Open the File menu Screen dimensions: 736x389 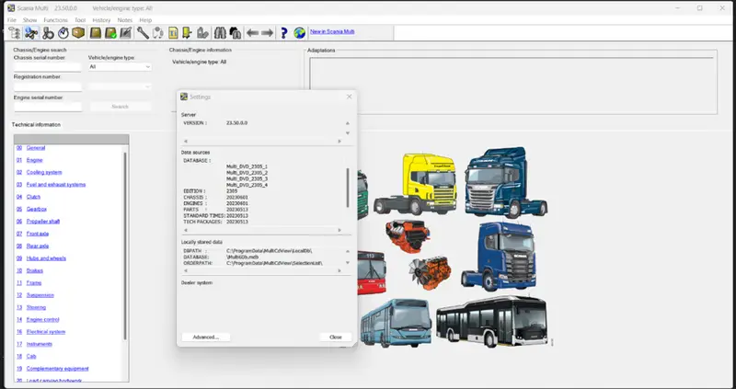[x=12, y=20]
